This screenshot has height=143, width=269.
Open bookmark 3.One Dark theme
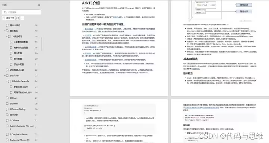[19, 134]
